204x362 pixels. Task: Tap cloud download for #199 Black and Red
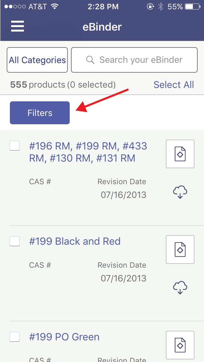click(180, 288)
